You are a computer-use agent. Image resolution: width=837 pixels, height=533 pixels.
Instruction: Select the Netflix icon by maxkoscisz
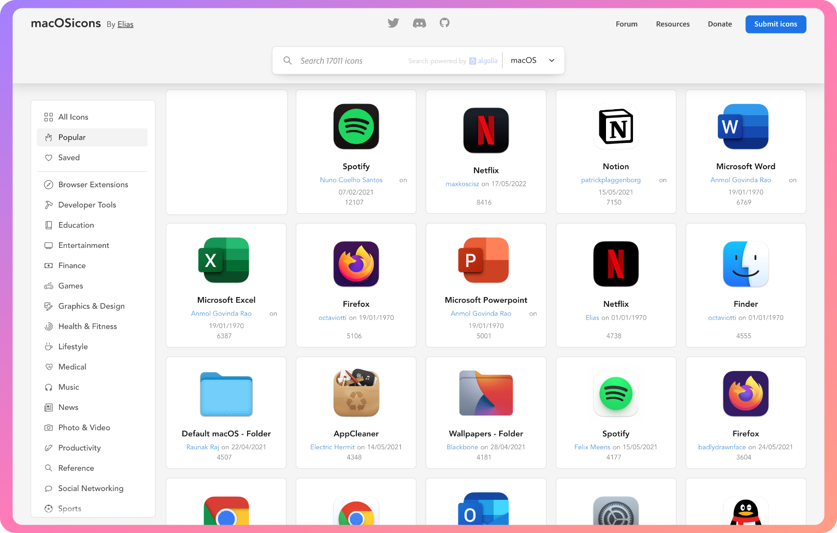[x=486, y=130]
